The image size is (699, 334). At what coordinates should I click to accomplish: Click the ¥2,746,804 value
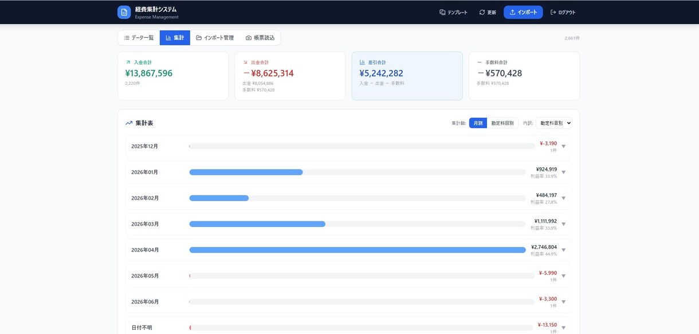[544, 247]
